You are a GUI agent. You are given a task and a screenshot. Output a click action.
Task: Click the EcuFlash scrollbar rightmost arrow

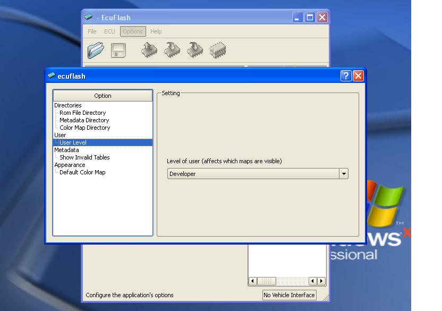point(321,281)
